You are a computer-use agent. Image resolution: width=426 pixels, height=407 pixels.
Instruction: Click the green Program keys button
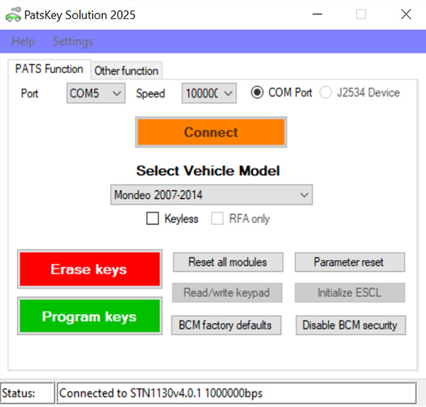[90, 316]
